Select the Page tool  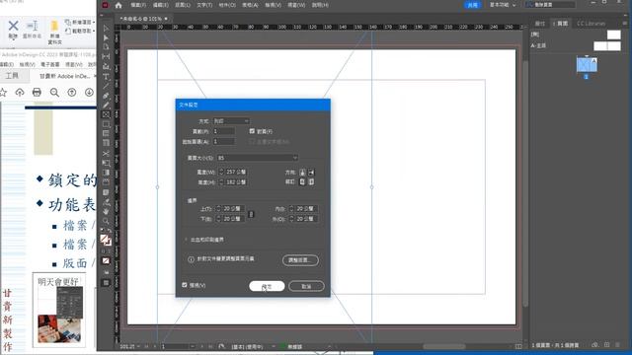tap(106, 47)
